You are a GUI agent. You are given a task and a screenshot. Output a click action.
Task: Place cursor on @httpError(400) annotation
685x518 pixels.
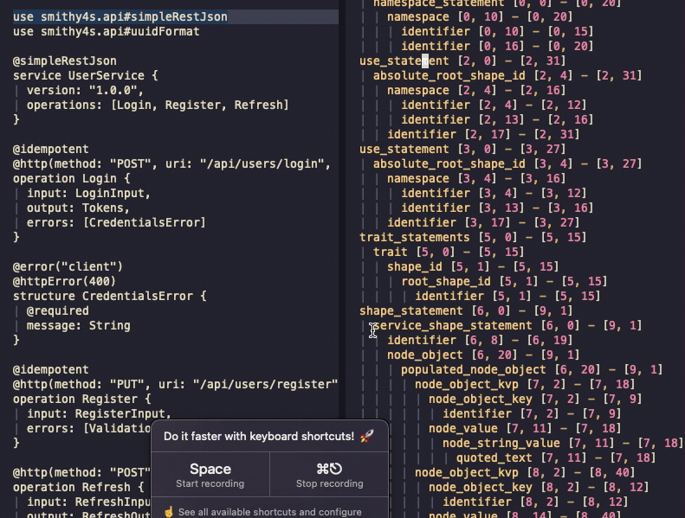point(64,281)
